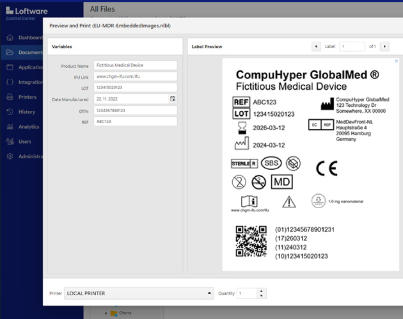Click the Product Name input field
The image size is (403, 319).
135,66
